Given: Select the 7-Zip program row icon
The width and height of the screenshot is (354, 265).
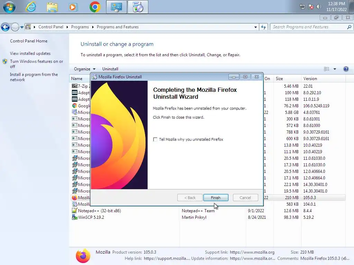Looking at the screenshot, I should [x=75, y=86].
